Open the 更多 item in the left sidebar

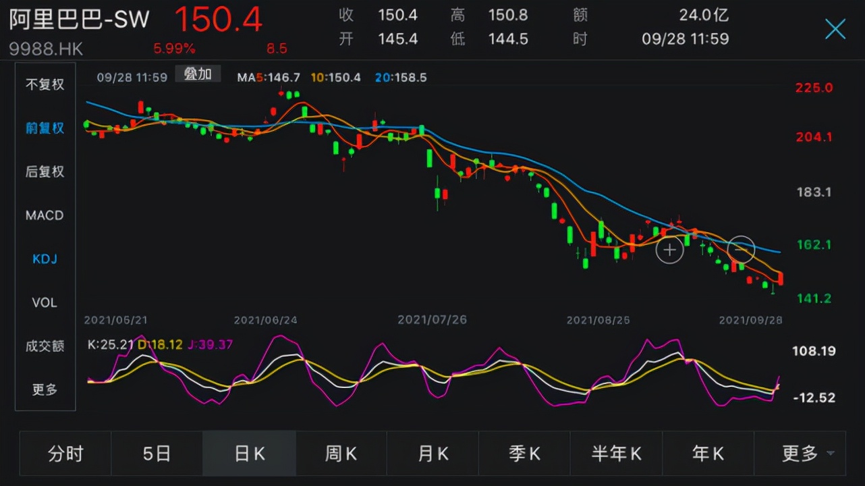(x=43, y=389)
